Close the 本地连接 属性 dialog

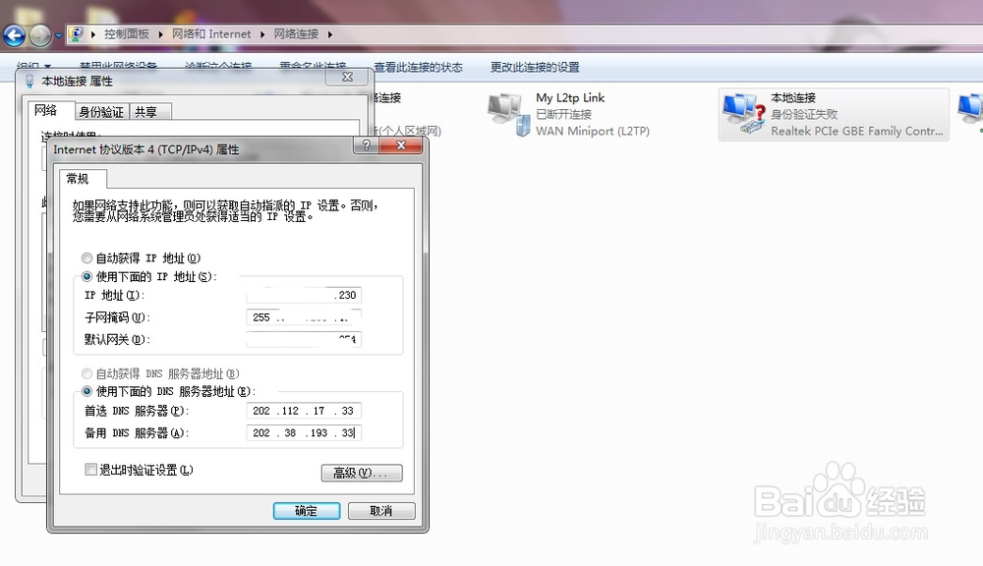coord(347,77)
